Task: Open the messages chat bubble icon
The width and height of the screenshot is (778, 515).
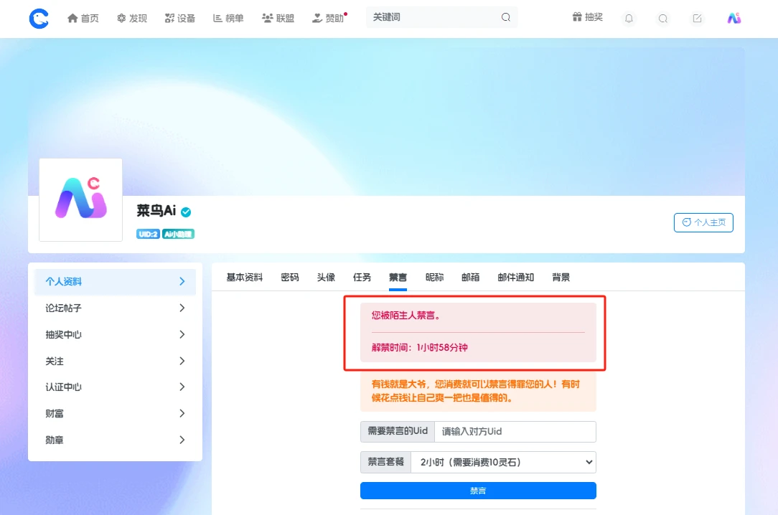Action: [x=663, y=19]
